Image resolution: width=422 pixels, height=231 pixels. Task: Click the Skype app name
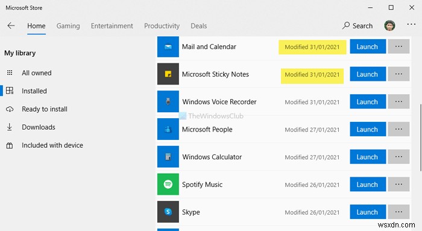191,212
